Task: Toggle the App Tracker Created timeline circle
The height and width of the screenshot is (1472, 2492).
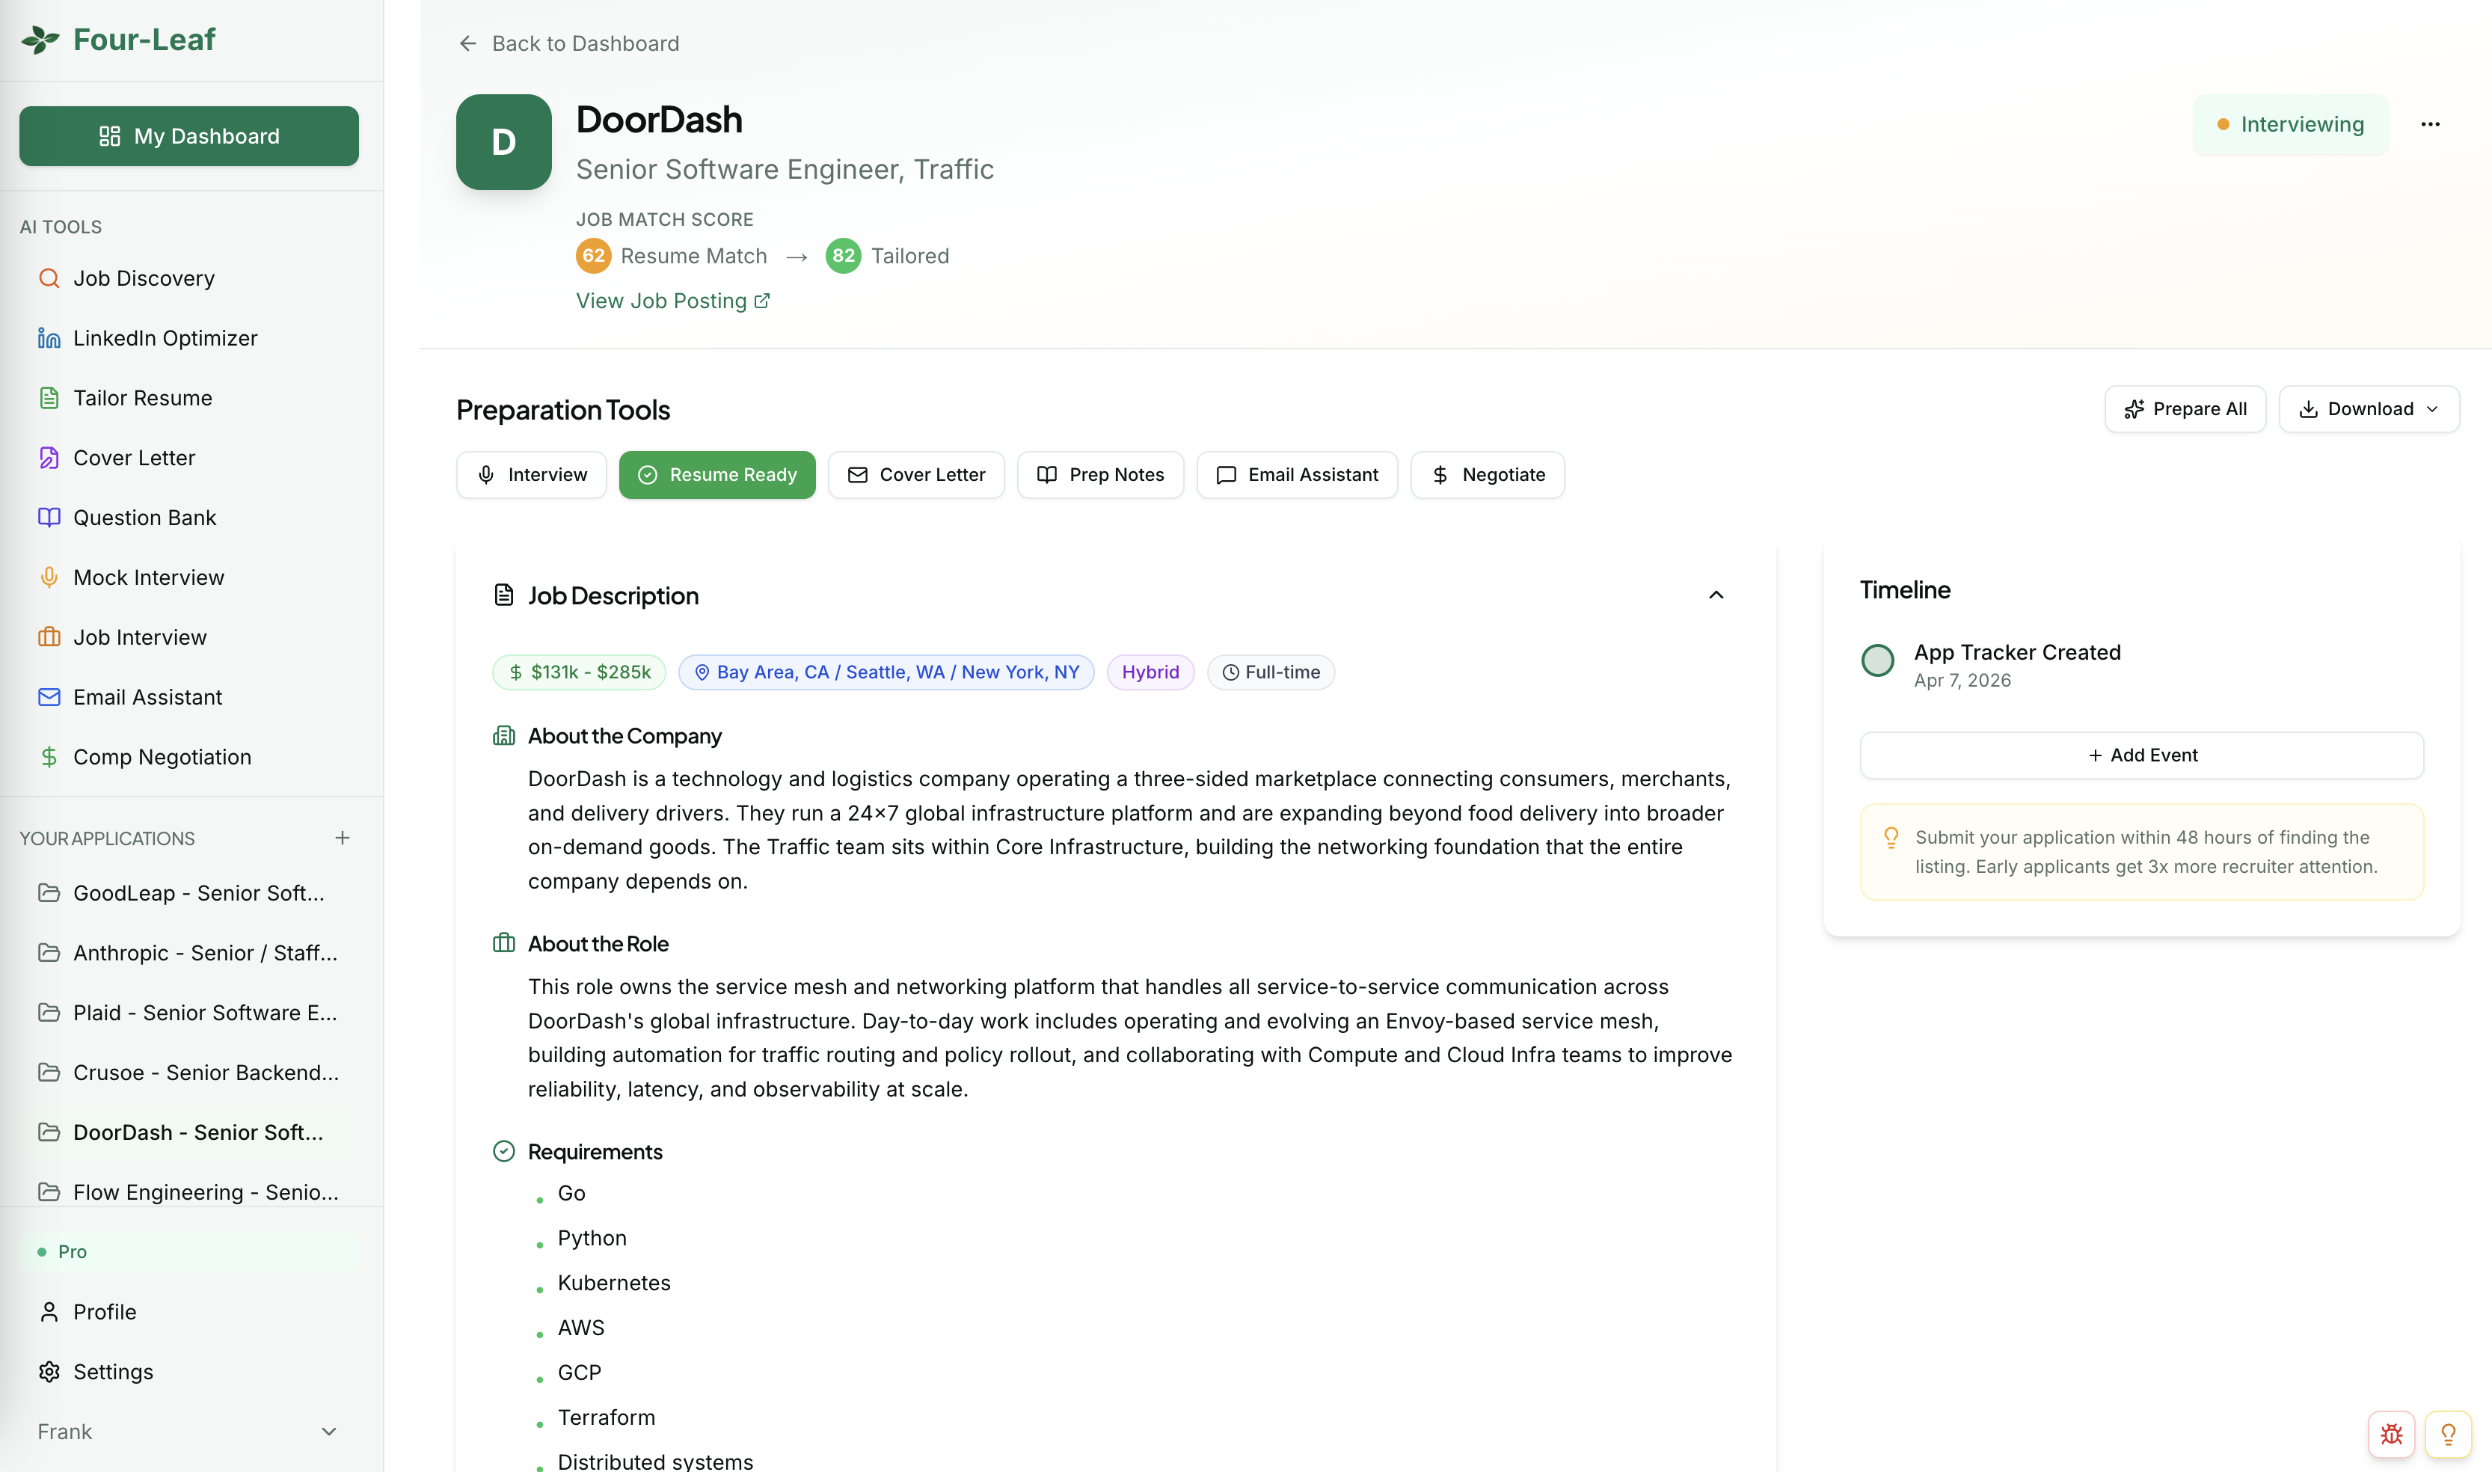Action: click(x=1877, y=660)
